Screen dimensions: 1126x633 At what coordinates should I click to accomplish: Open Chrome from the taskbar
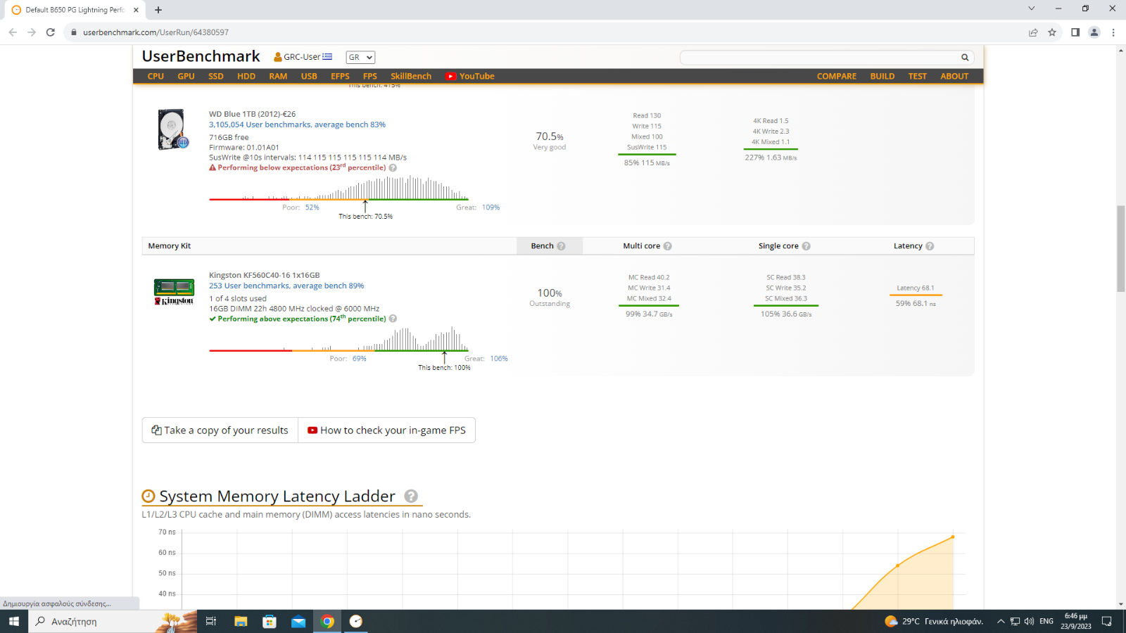click(x=327, y=621)
